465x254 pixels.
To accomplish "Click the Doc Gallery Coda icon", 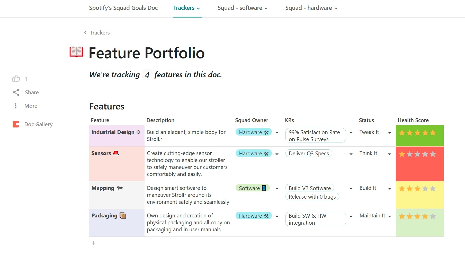I will (x=16, y=124).
